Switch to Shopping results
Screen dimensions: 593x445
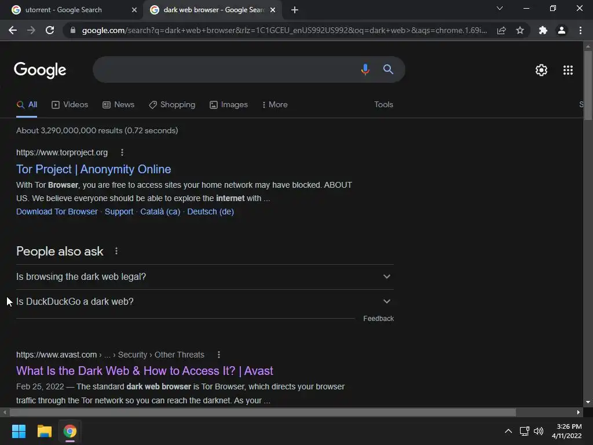[172, 105]
